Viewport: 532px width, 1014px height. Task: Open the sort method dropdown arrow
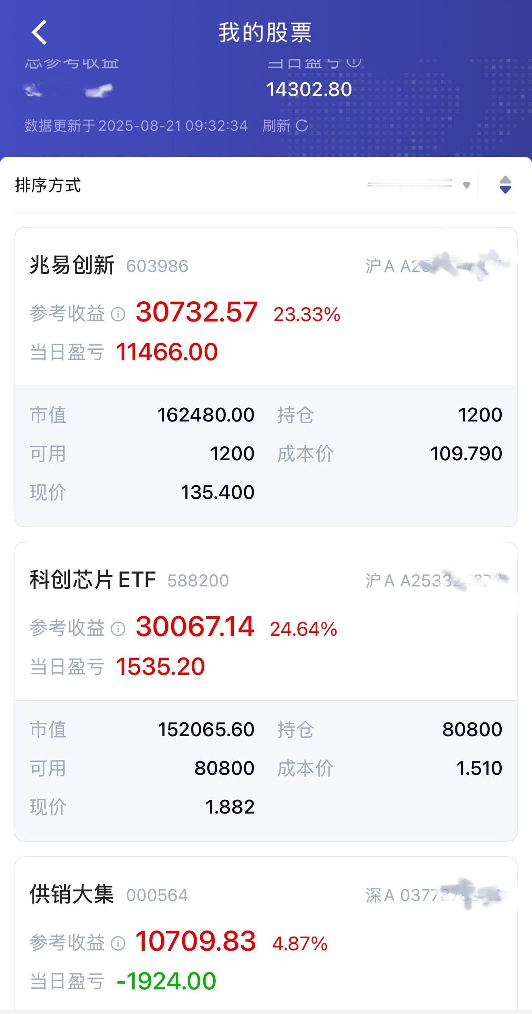point(467,186)
